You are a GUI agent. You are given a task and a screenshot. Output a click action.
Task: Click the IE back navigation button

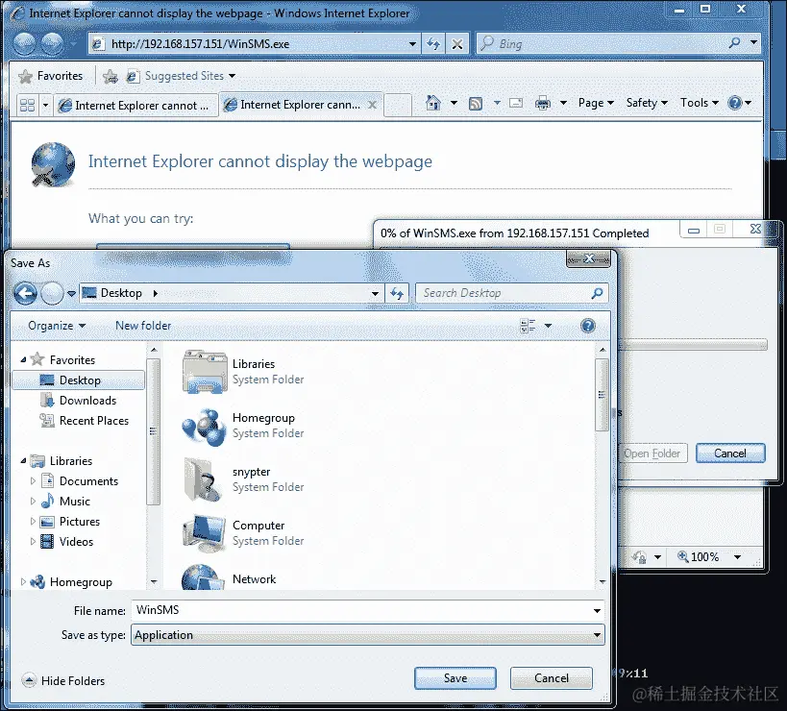(25, 43)
